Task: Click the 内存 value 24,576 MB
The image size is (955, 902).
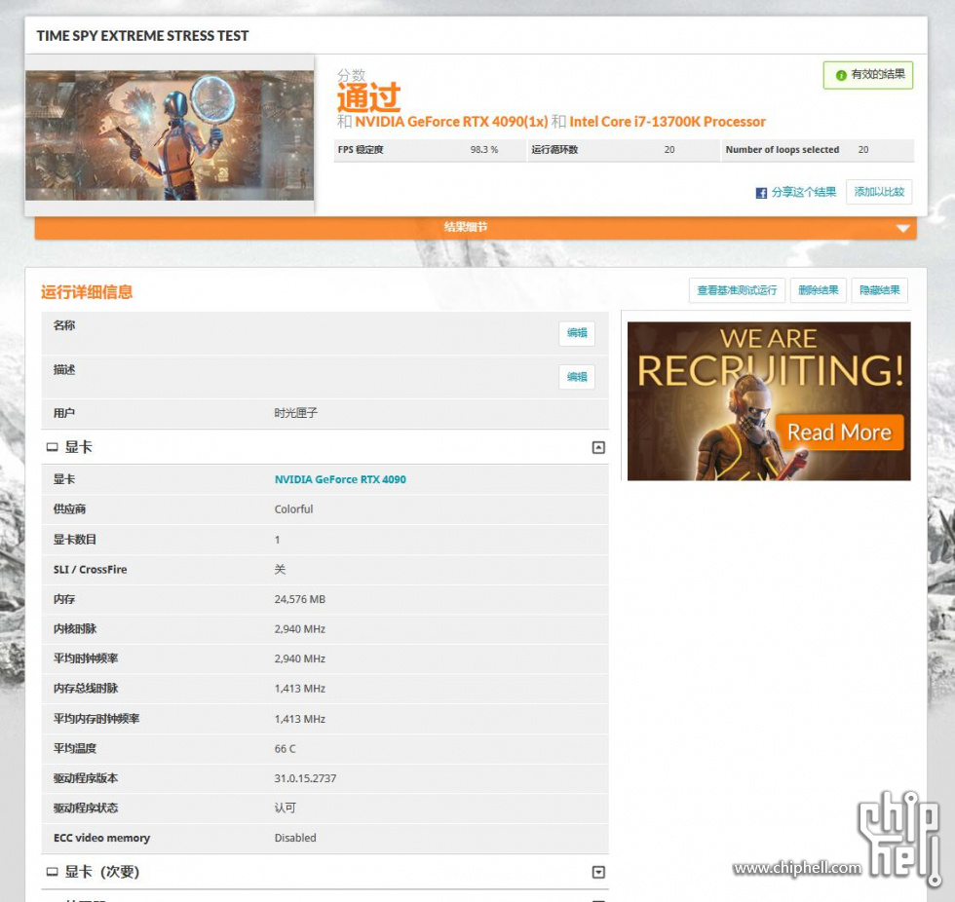Action: [300, 599]
